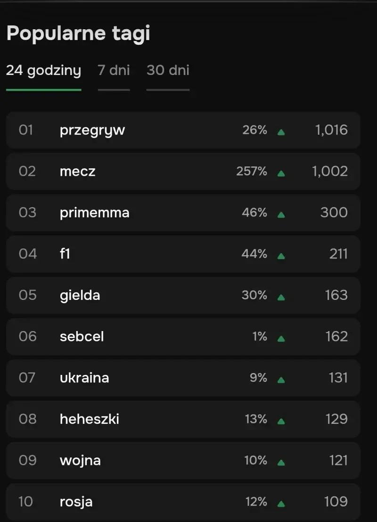The height and width of the screenshot is (522, 377).
Task: Click the wojna tag name
Action: tap(81, 461)
